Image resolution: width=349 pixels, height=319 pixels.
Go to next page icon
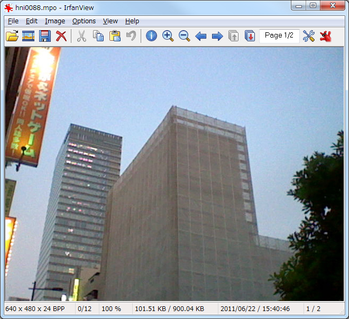point(250,36)
